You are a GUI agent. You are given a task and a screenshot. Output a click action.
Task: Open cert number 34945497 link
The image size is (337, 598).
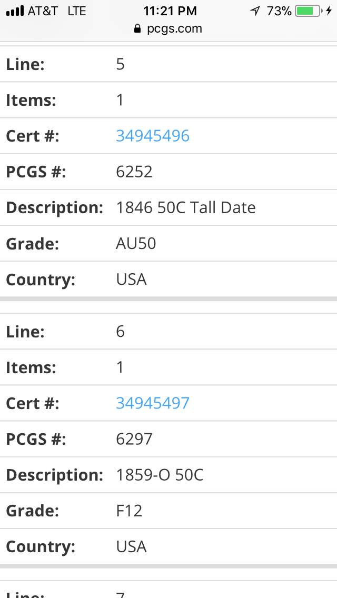153,403
